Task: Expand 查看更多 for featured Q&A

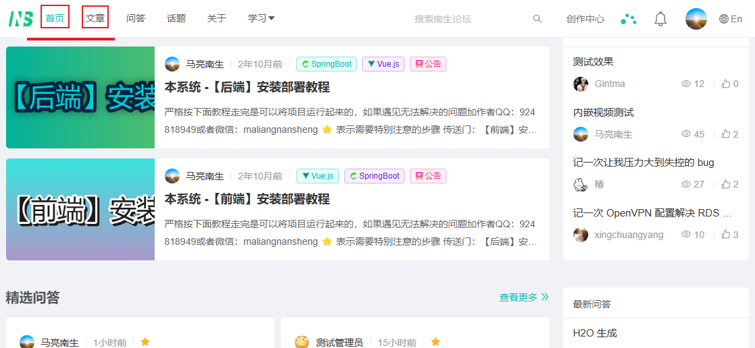Action: pyautogui.click(x=523, y=297)
